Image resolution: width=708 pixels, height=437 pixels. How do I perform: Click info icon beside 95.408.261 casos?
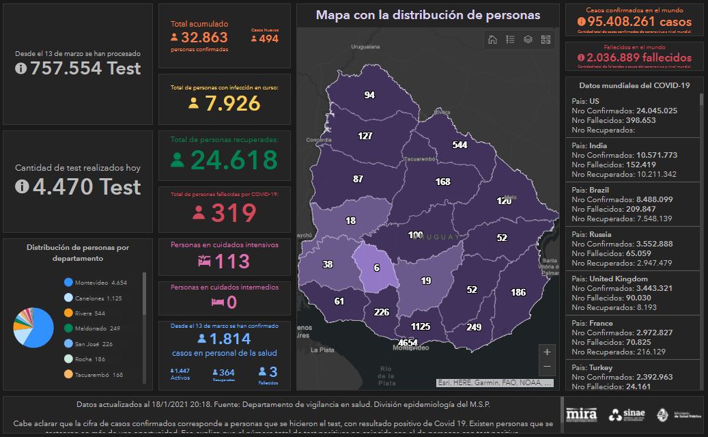581,22
